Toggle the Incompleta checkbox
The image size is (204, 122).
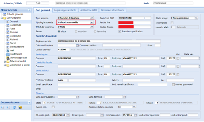(x=172, y=23)
